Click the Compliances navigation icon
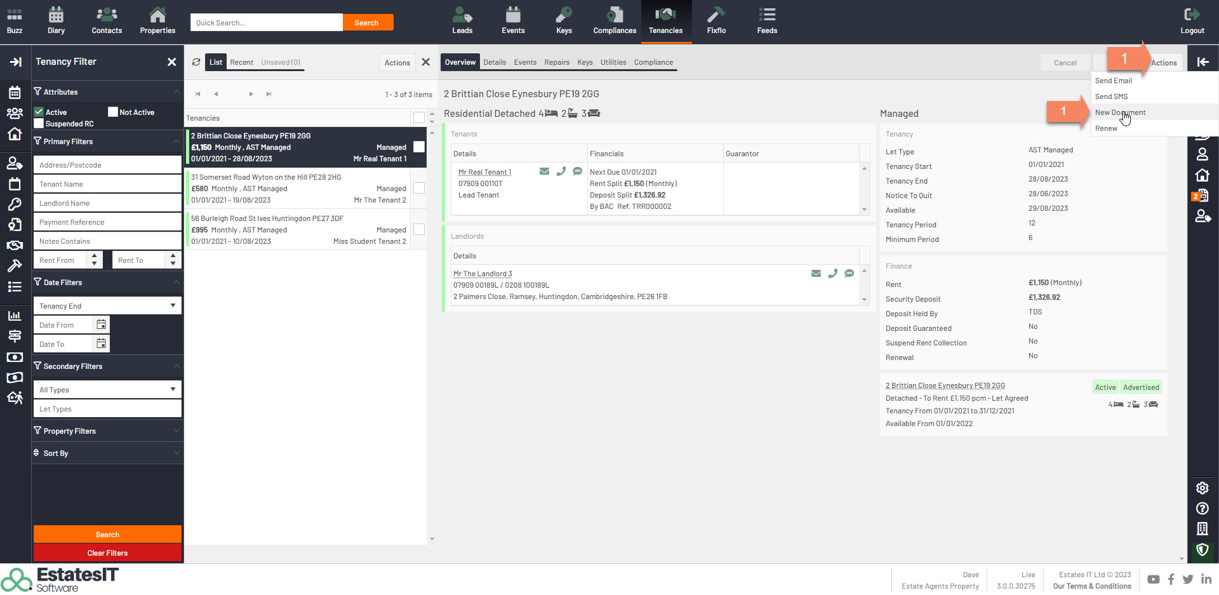 [x=614, y=21]
